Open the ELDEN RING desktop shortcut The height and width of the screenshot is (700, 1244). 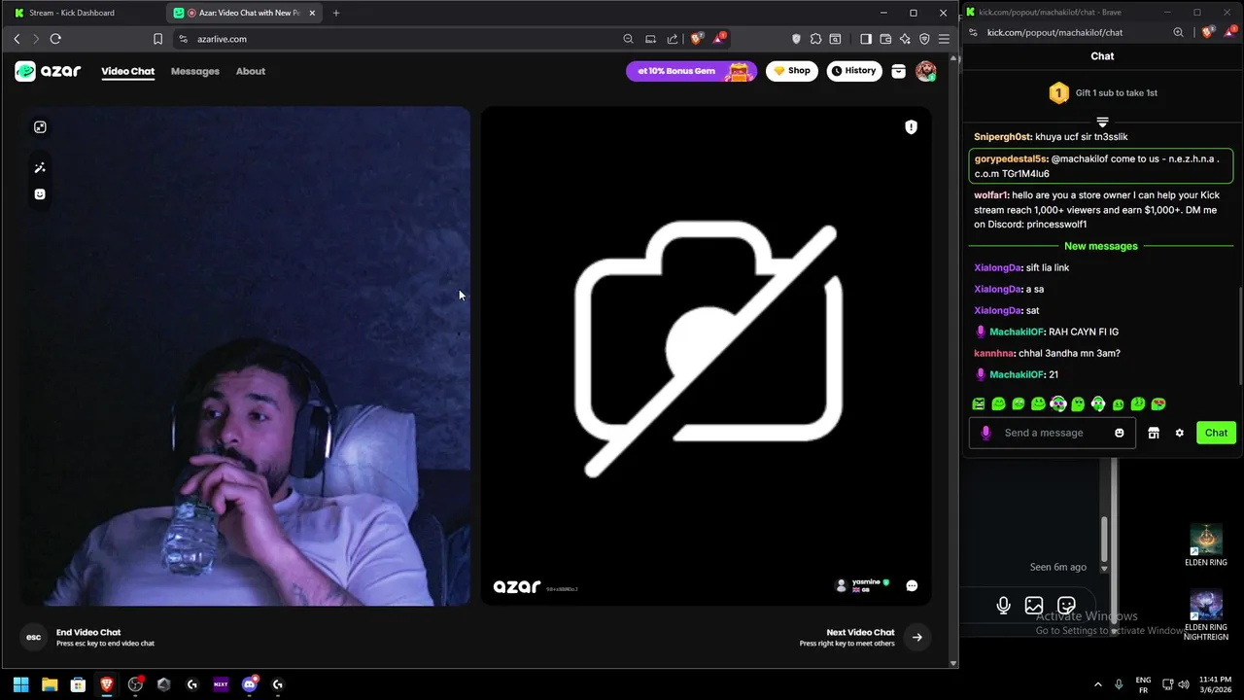pyautogui.click(x=1206, y=545)
